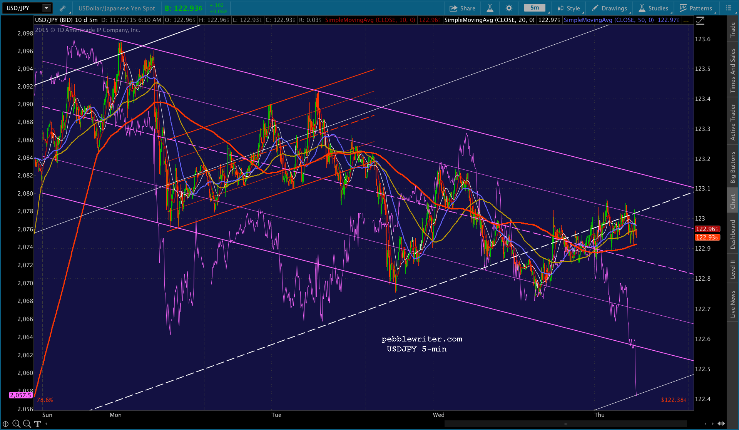
Task: Click the symbol link clip icon
Action: pyautogui.click(x=62, y=8)
